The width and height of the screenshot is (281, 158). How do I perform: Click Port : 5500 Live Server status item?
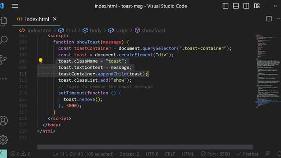tap(215, 154)
